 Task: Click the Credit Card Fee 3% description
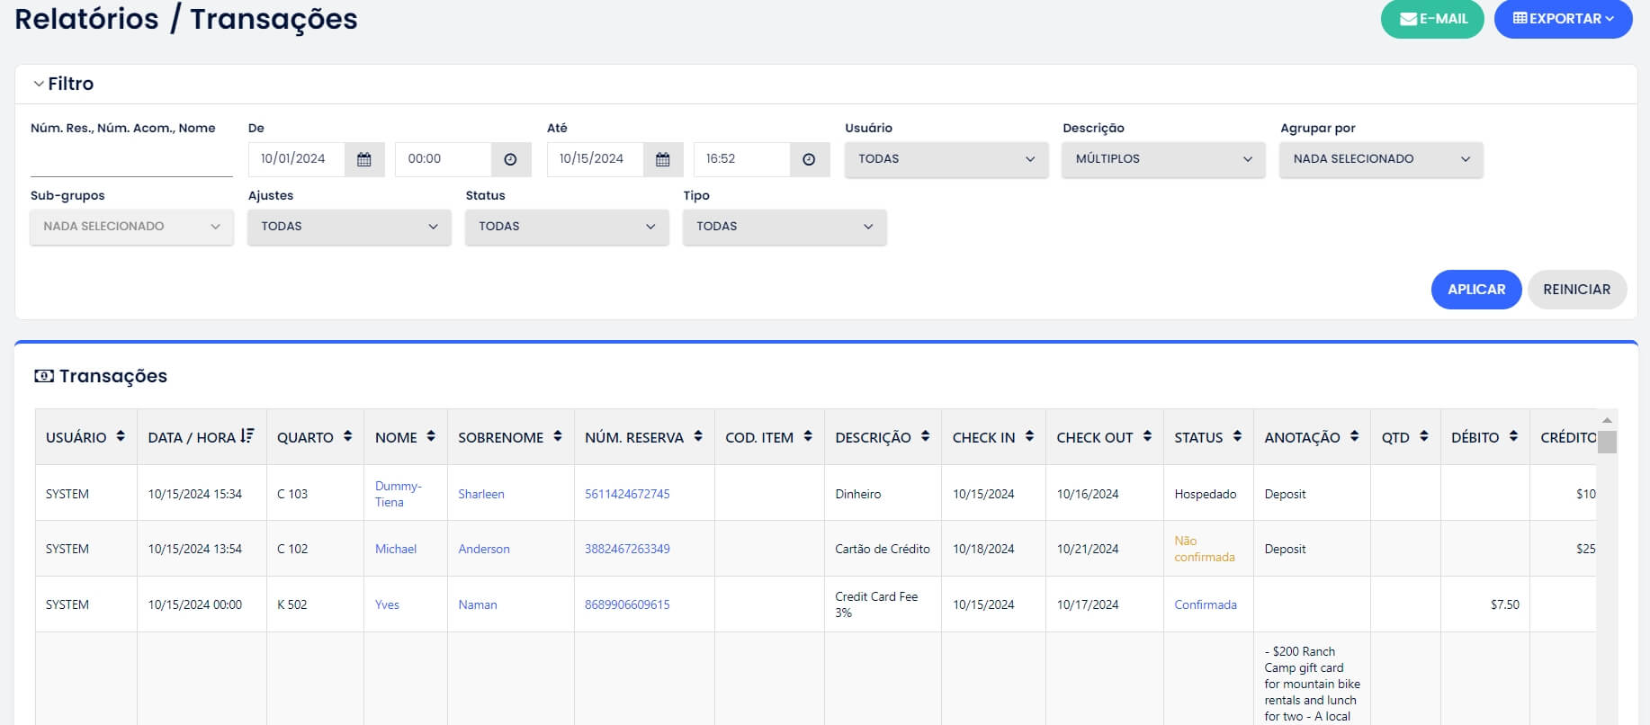click(x=876, y=604)
